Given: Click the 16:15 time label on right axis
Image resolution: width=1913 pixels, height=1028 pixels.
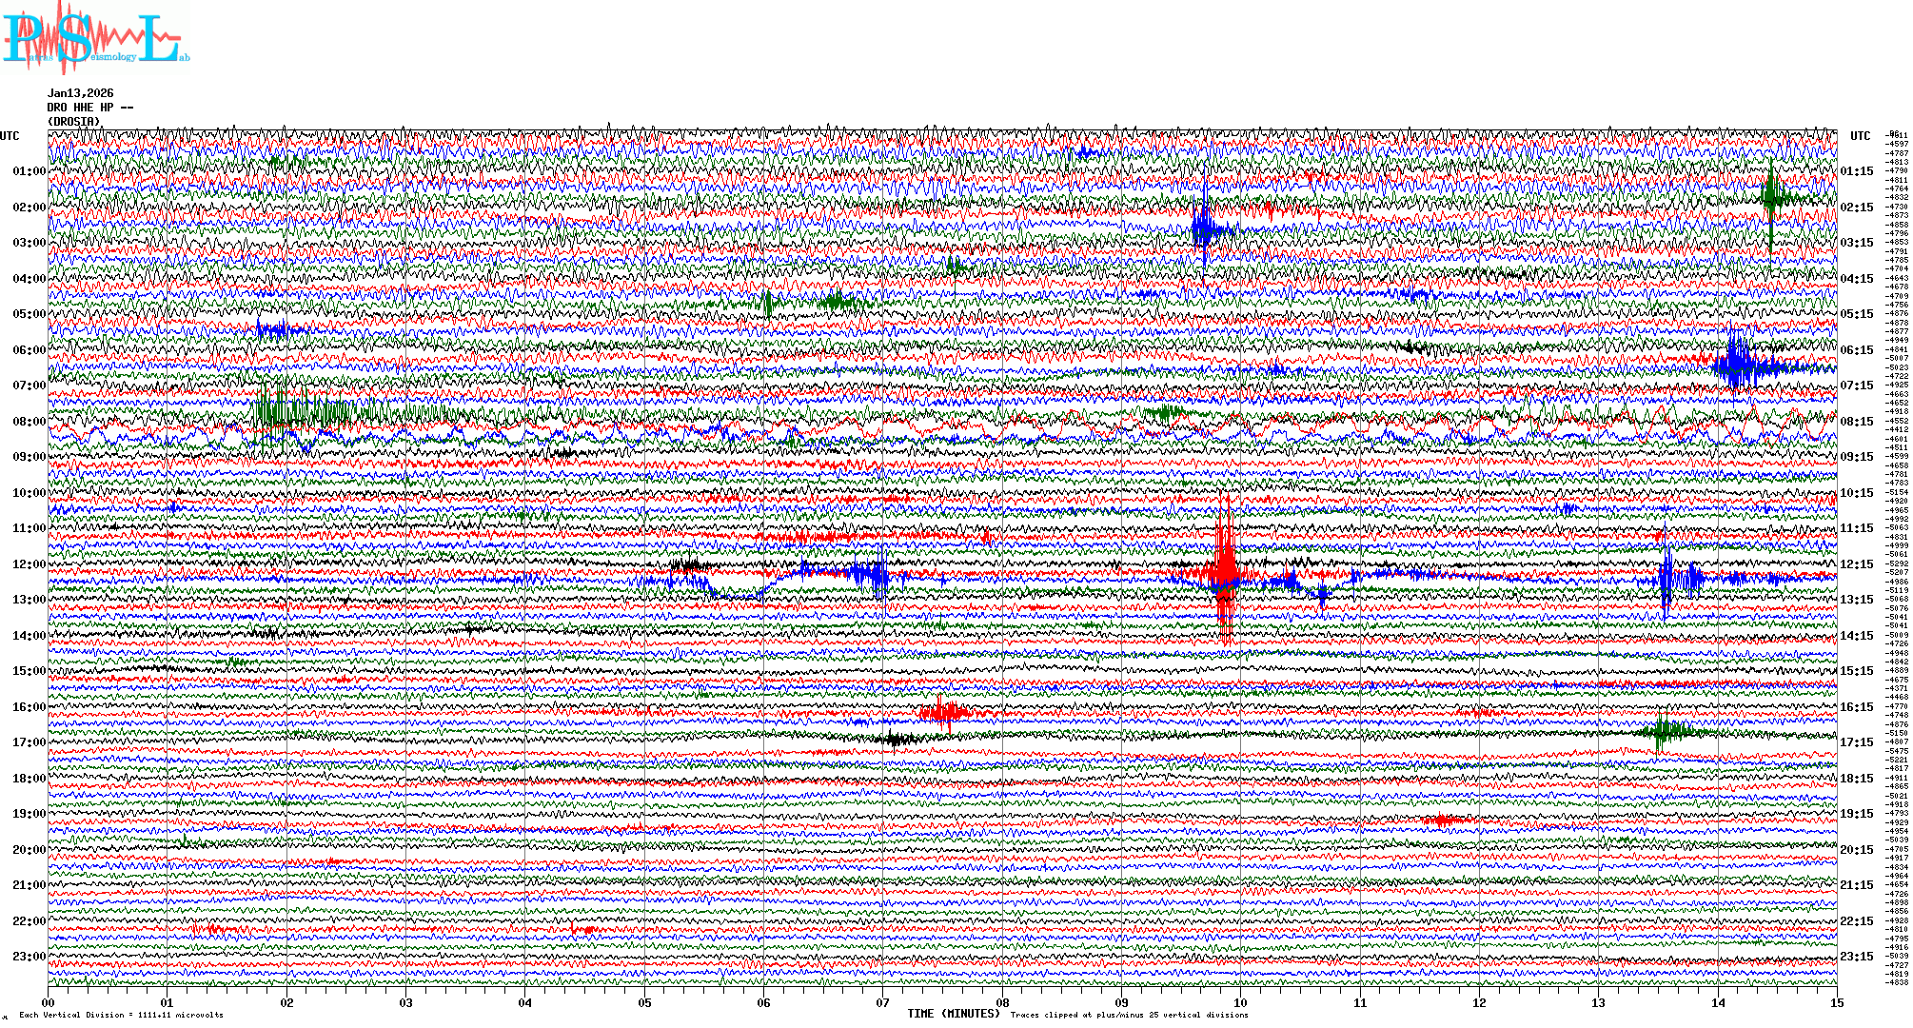Looking at the screenshot, I should point(1856,707).
